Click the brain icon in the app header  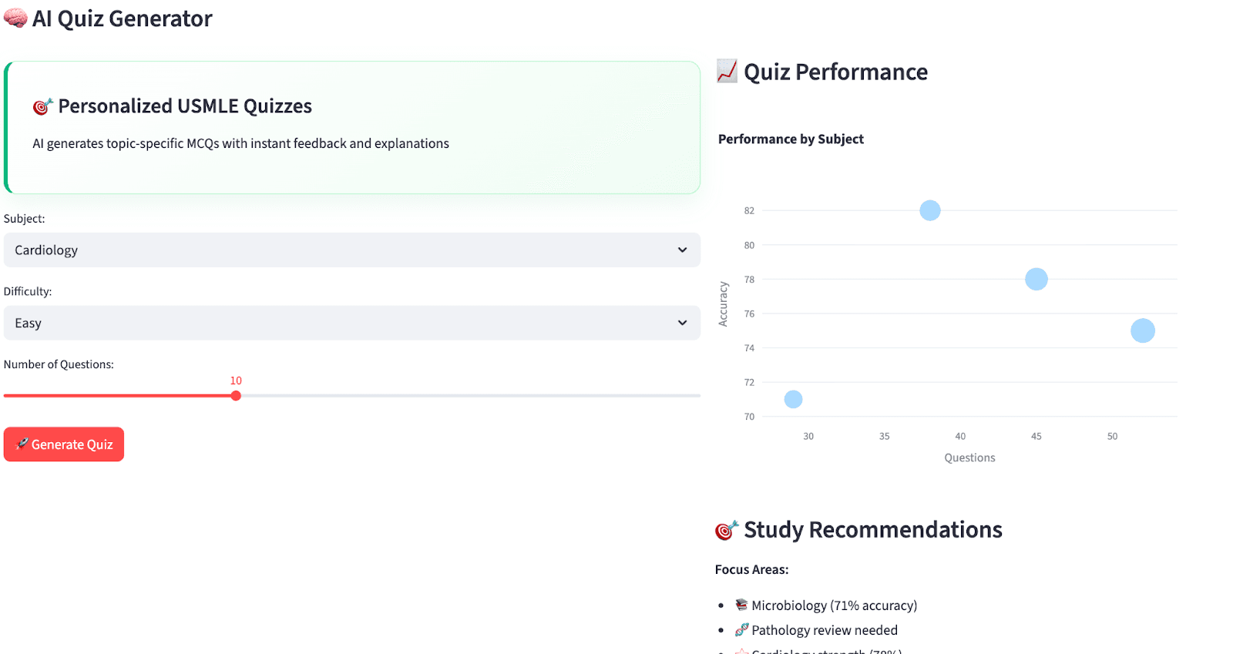click(14, 18)
